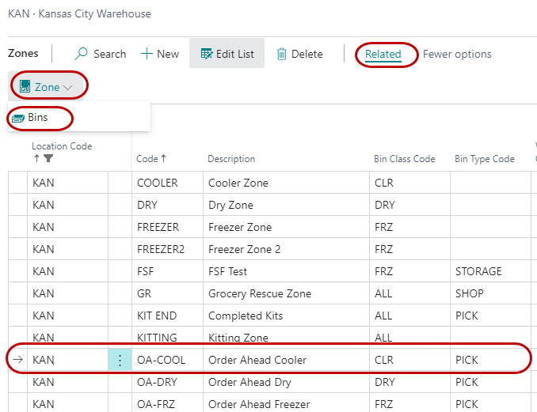
Task: Click the Delete trash can icon
Action: [x=282, y=54]
